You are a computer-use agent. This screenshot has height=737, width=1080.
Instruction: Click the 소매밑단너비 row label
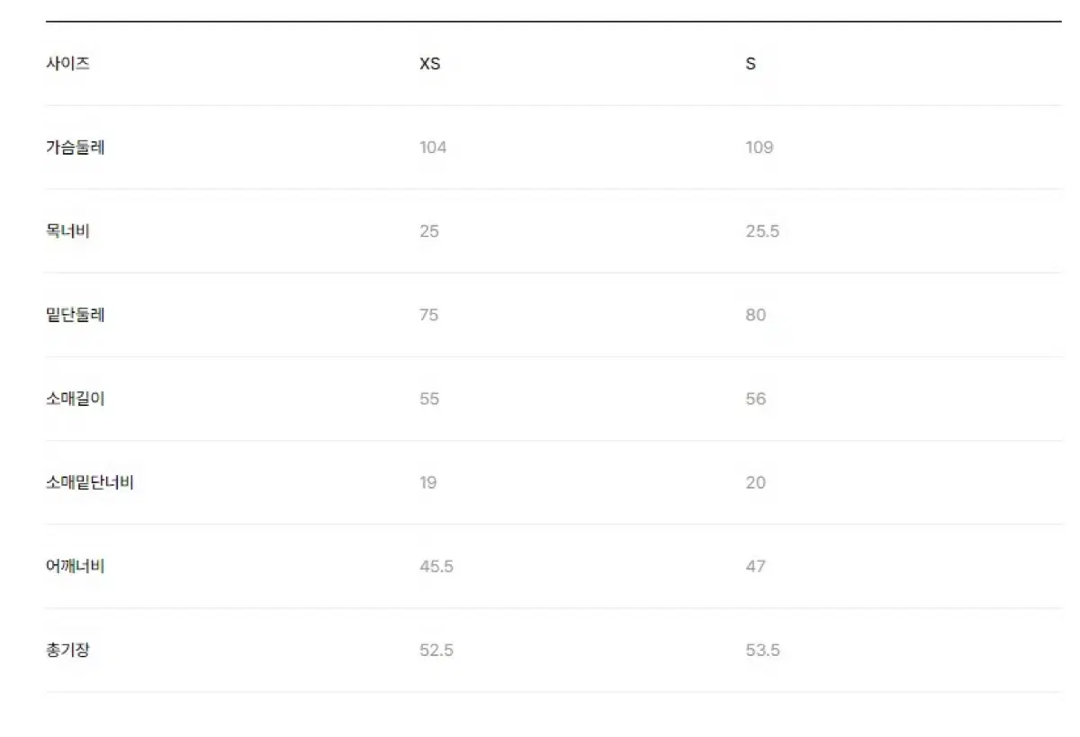click(x=90, y=482)
